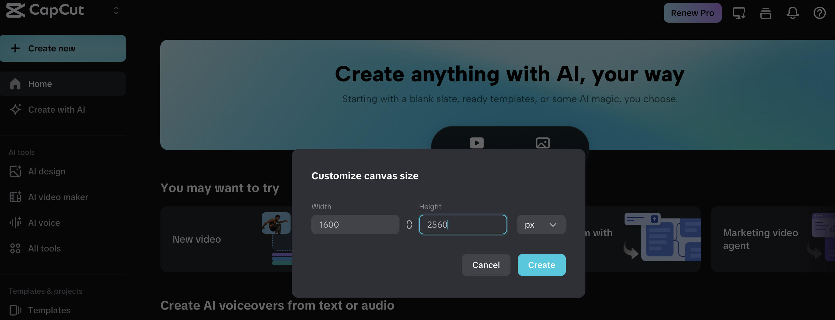Click the All tools grid icon
Image resolution: width=835 pixels, height=320 pixels.
pos(15,248)
